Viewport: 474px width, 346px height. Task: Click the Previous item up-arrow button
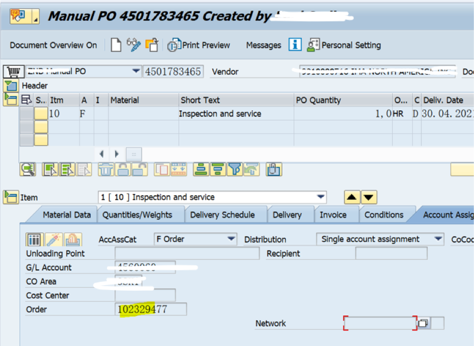pos(352,197)
